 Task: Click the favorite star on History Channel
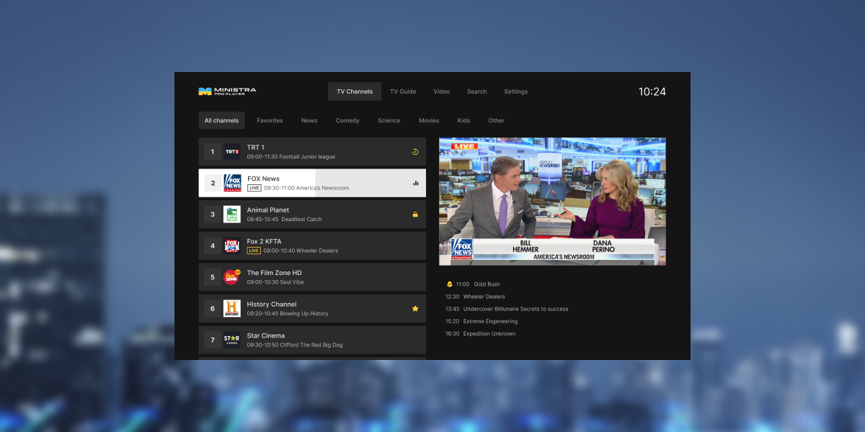click(415, 309)
